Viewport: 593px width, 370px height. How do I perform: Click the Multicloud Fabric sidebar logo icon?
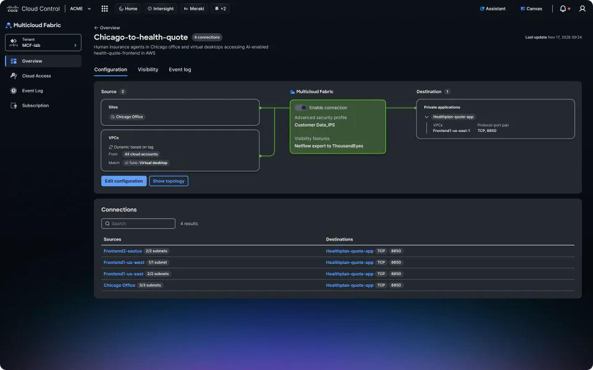coord(8,25)
